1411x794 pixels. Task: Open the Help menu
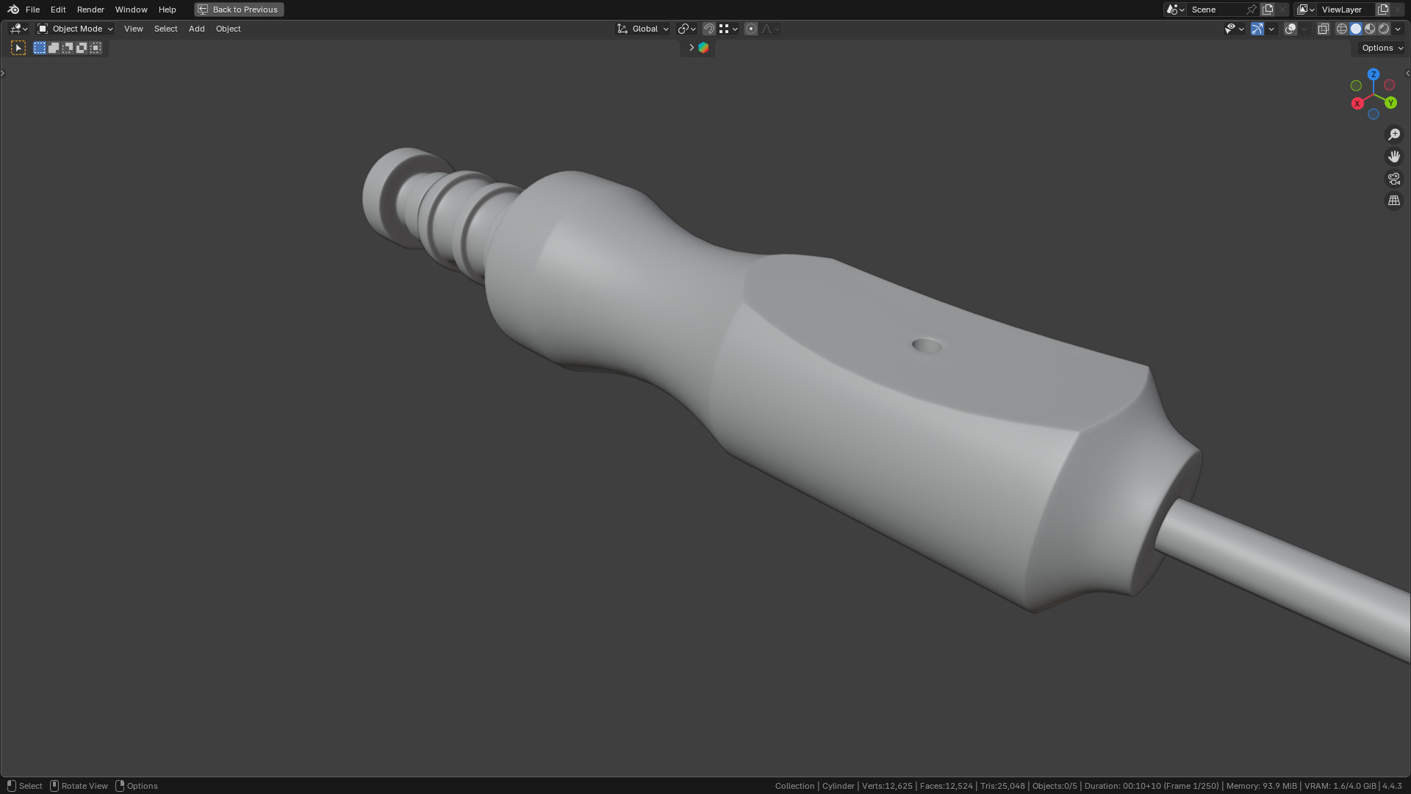[167, 10]
